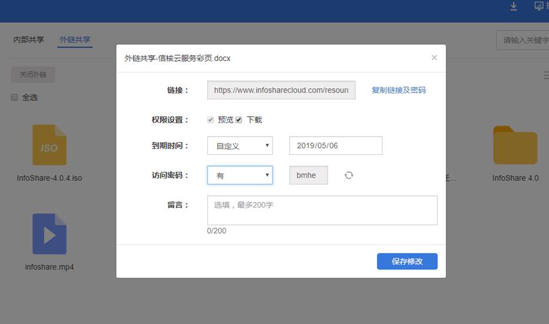The height and width of the screenshot is (324, 549).
Task: Switch to the 内部共享 tab
Action: [x=29, y=40]
